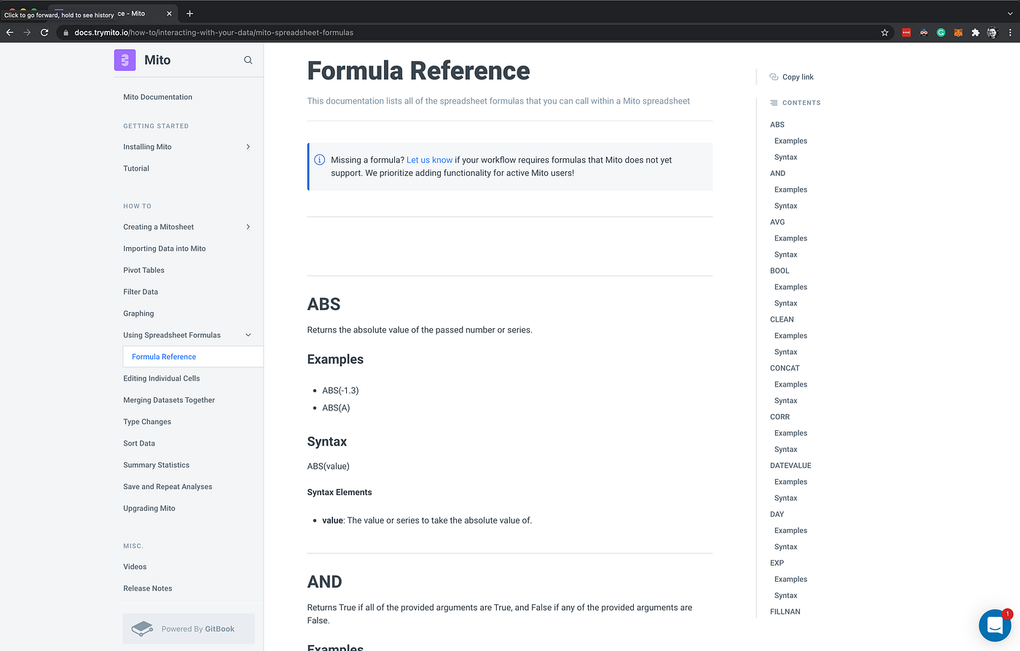This screenshot has width=1020, height=651.
Task: Follow the Let us know link
Action: tap(429, 160)
